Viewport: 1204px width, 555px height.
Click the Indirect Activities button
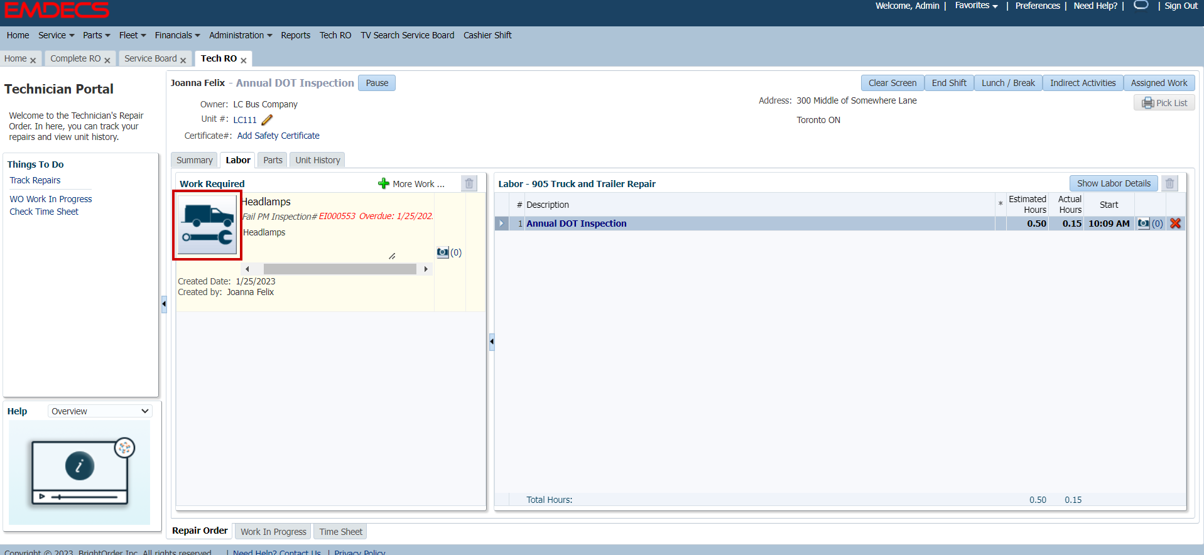tap(1083, 83)
